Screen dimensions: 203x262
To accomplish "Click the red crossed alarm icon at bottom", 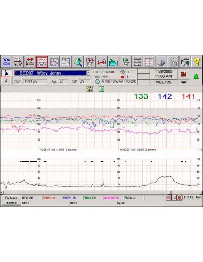I will (180, 198).
